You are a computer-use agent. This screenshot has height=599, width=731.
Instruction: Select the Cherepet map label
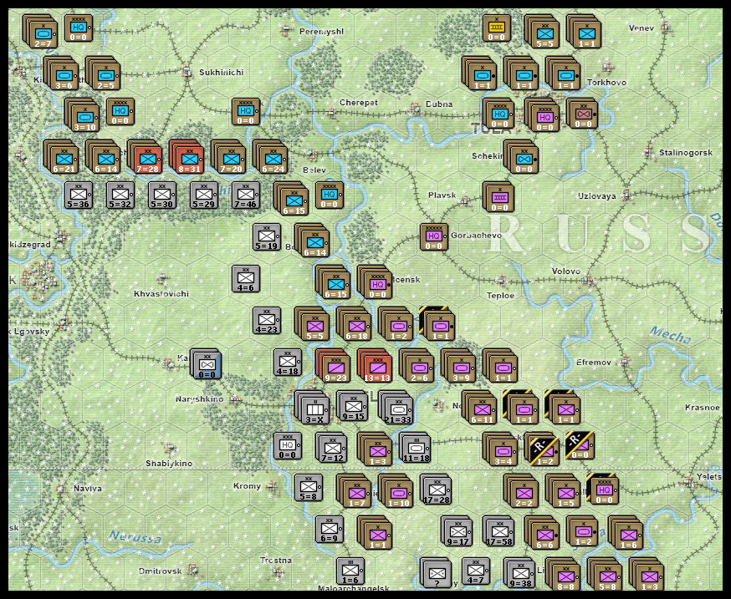point(359,103)
